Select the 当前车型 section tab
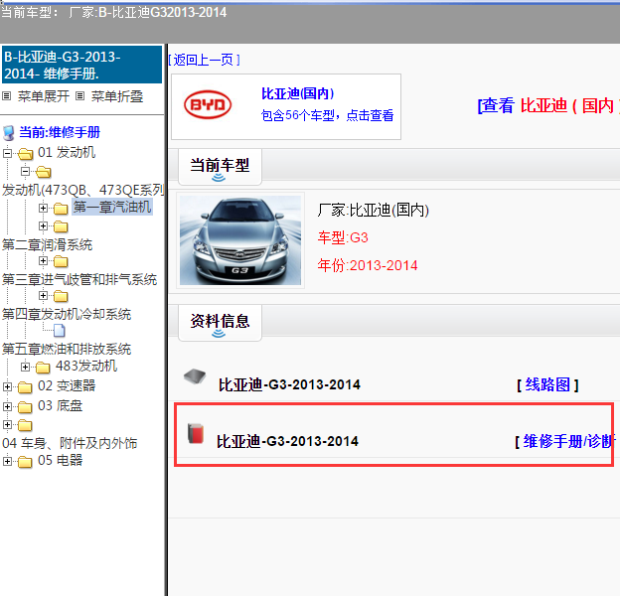The image size is (620, 596). coord(220,167)
